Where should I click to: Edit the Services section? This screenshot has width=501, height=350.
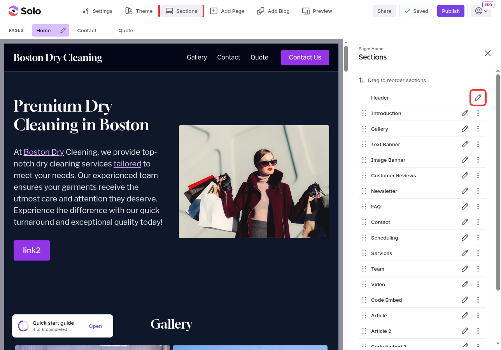tap(465, 253)
